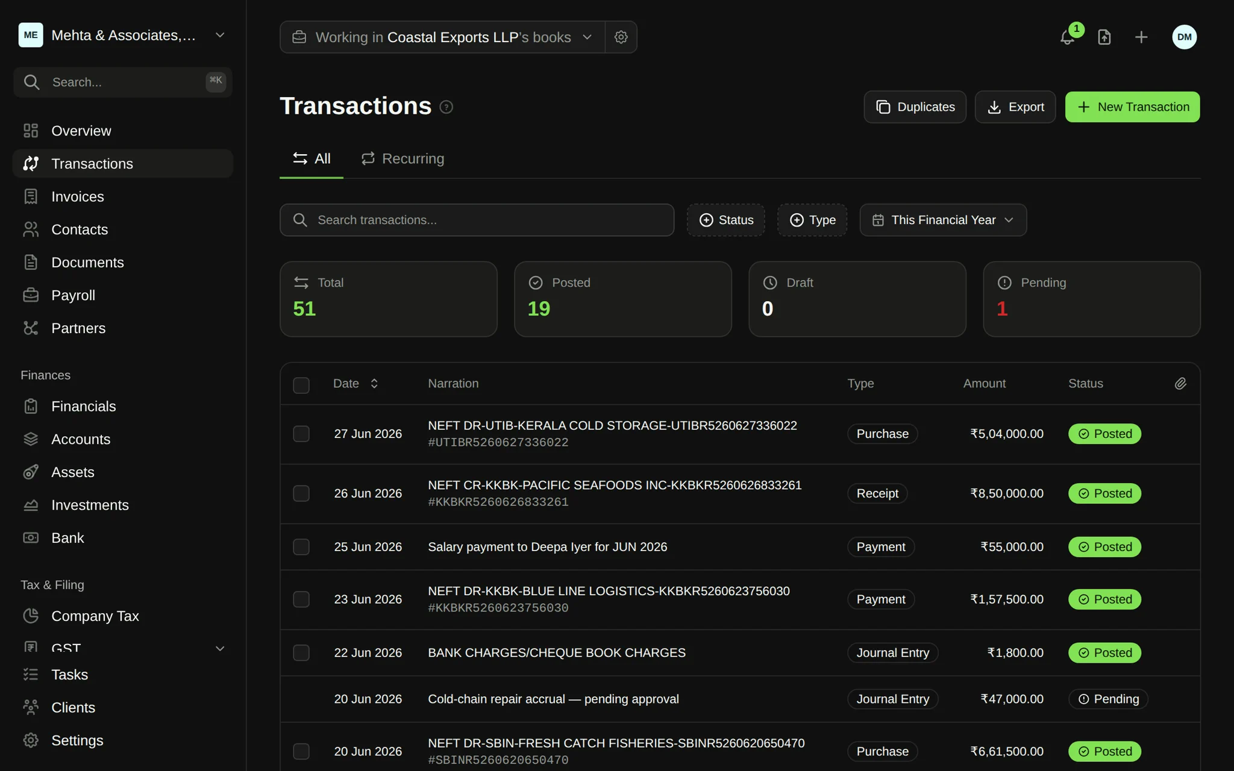Viewport: 1234px width, 771px height.
Task: Click the Accounts layers icon
Action: point(31,439)
